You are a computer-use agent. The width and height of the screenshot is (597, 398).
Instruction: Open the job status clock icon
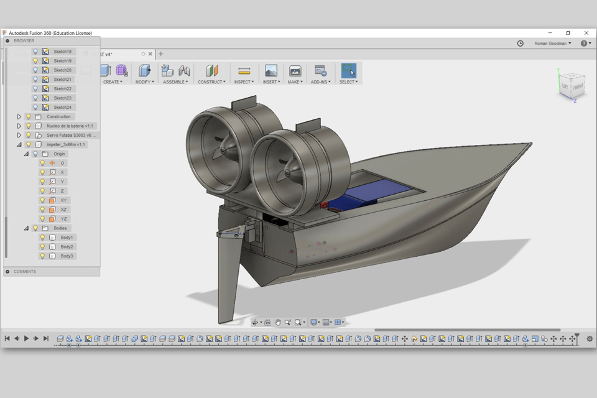point(521,44)
